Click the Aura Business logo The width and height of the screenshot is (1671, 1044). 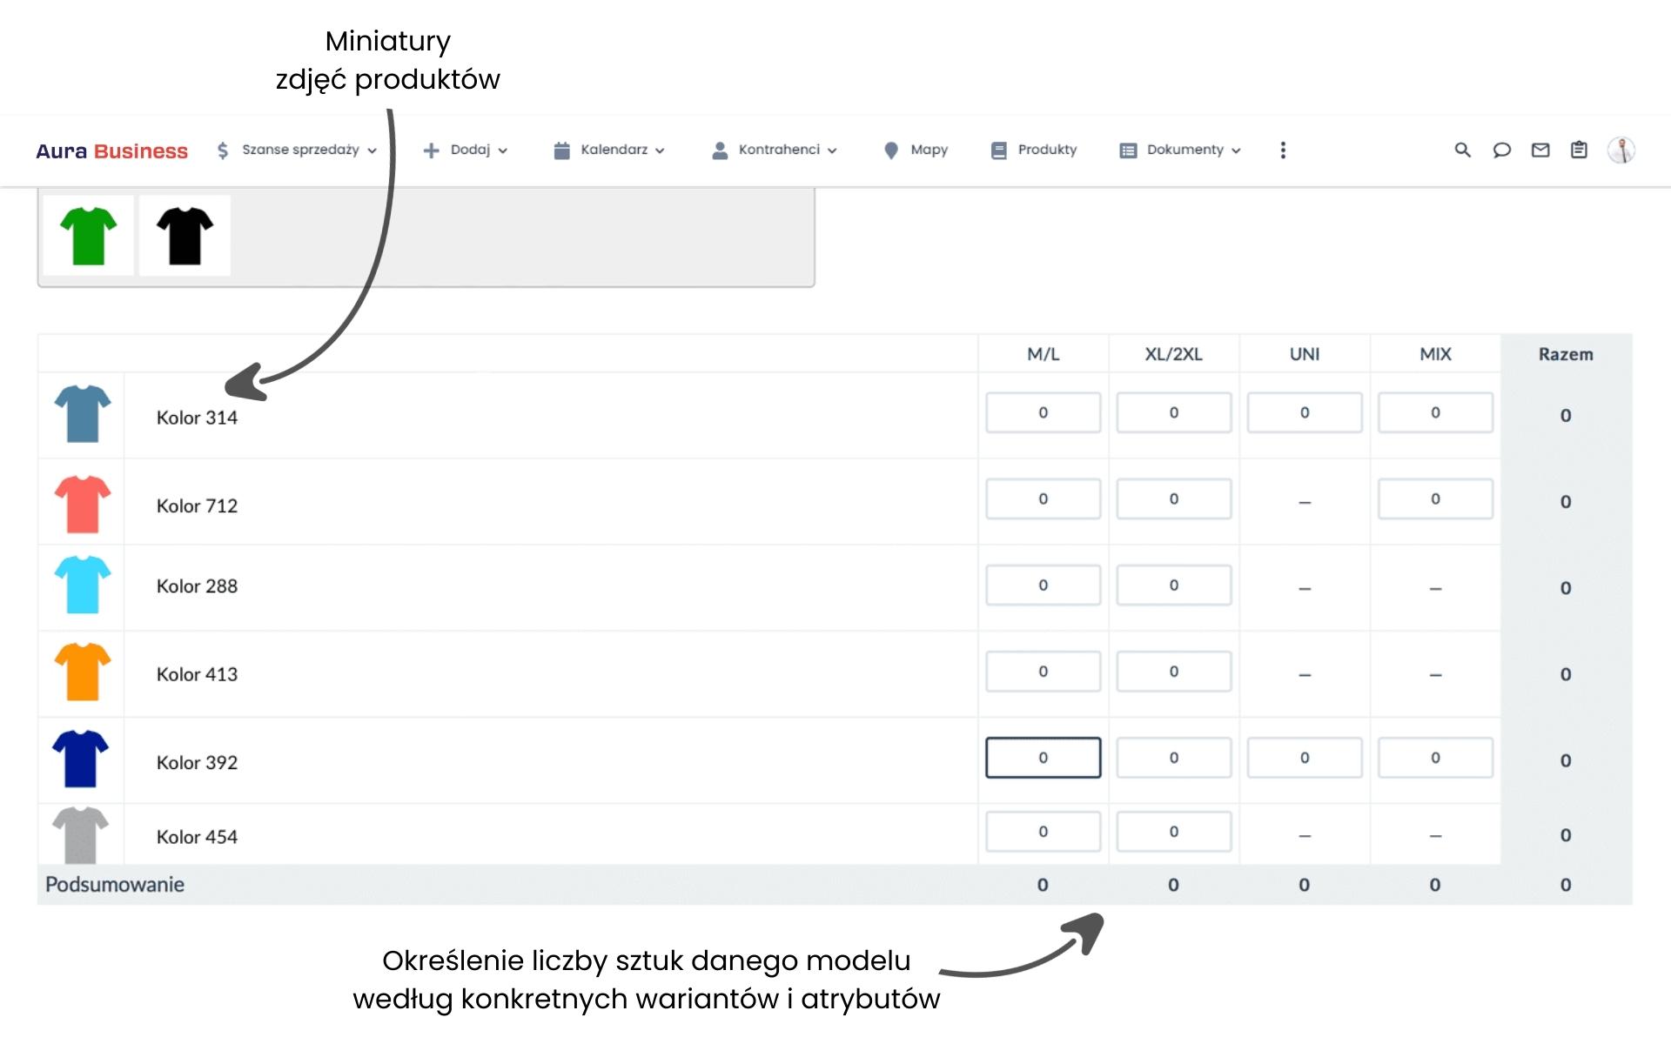[111, 151]
